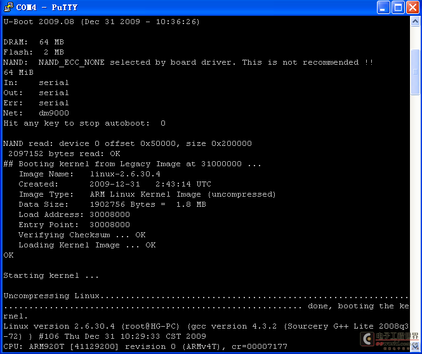Click 'Image Name: linux-2.6.30.4' line
The width and height of the screenshot is (422, 354).
(89, 174)
